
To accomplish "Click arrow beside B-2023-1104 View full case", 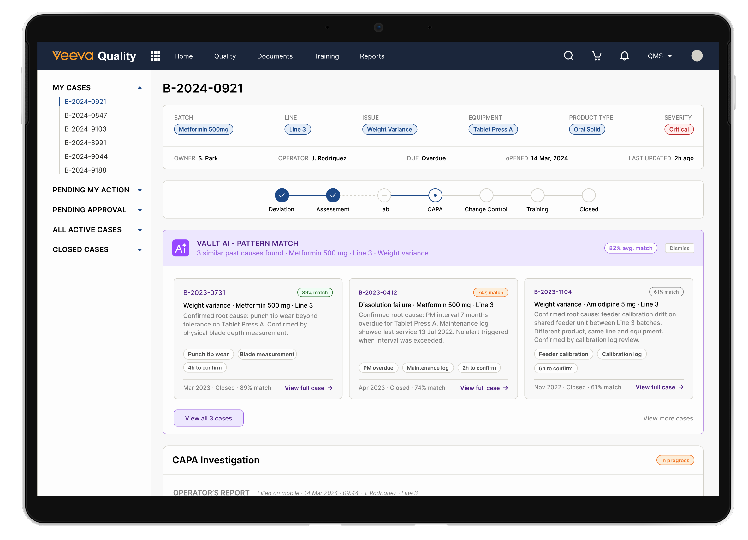I will [x=681, y=387].
